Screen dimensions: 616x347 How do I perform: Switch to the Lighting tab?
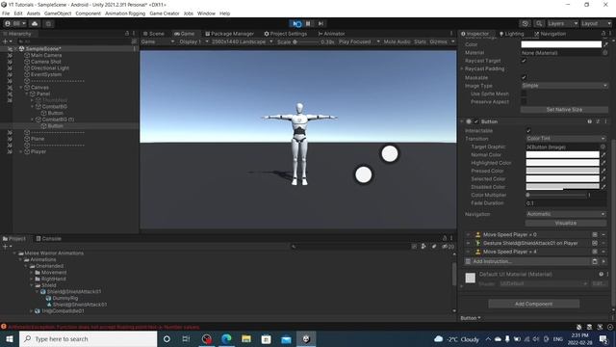pos(511,34)
